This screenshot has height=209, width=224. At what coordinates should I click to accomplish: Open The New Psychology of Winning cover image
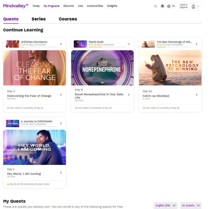(x=170, y=68)
